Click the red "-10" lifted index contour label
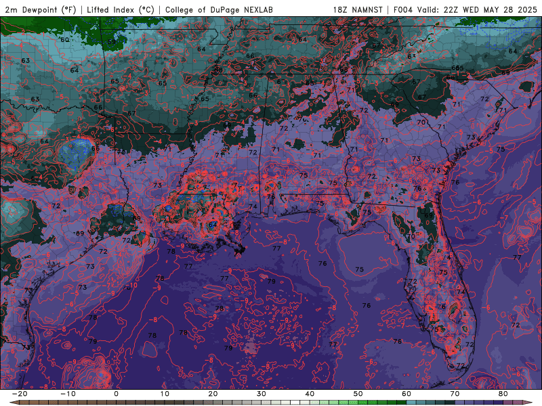 [x=131, y=285]
